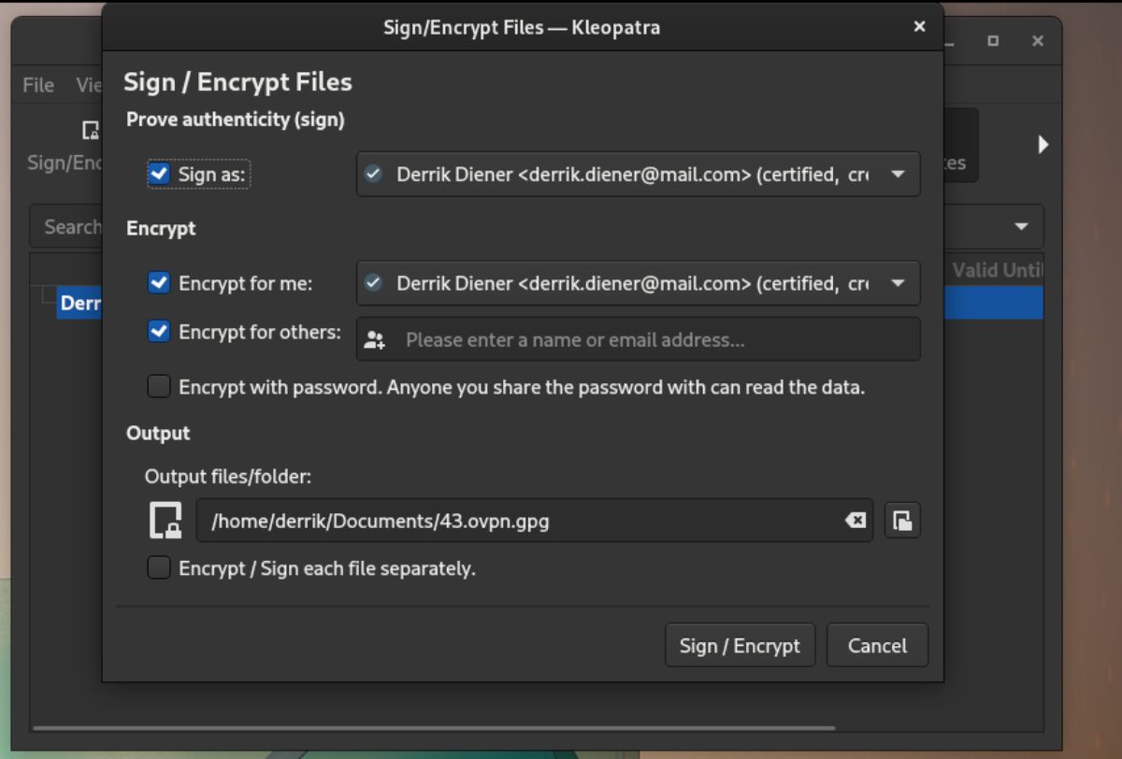Check Encrypt / Sign each file separately
The height and width of the screenshot is (759, 1122).
pos(159,567)
